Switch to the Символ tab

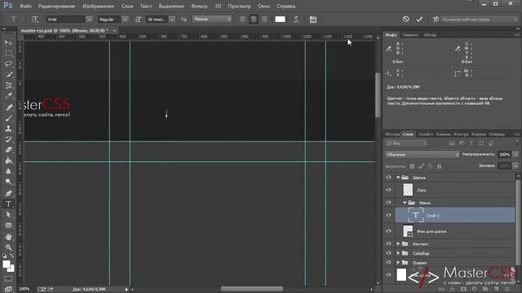tap(409, 35)
